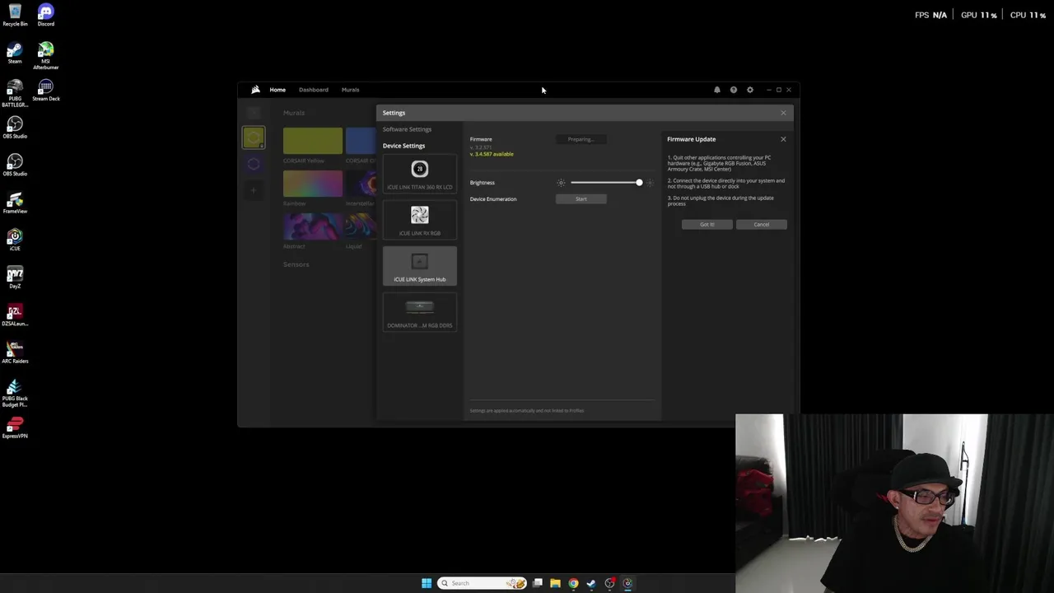The width and height of the screenshot is (1054, 593).
Task: Open the Stream Deck desktop shortcut
Action: pyautogui.click(x=45, y=90)
